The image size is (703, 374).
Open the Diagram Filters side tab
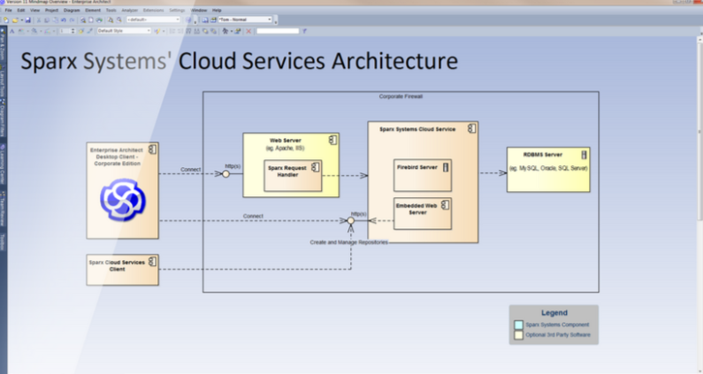click(x=3, y=118)
